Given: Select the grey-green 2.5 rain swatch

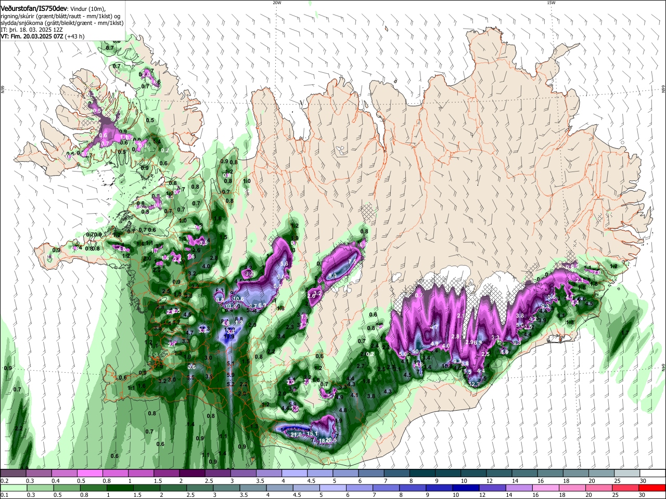Looking at the screenshot, I should (x=200, y=488).
